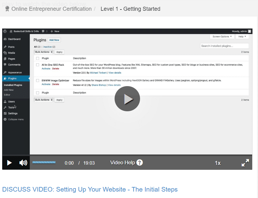258x198 pixels.
Task: Seek using the video progress bar
Action: (44, 163)
